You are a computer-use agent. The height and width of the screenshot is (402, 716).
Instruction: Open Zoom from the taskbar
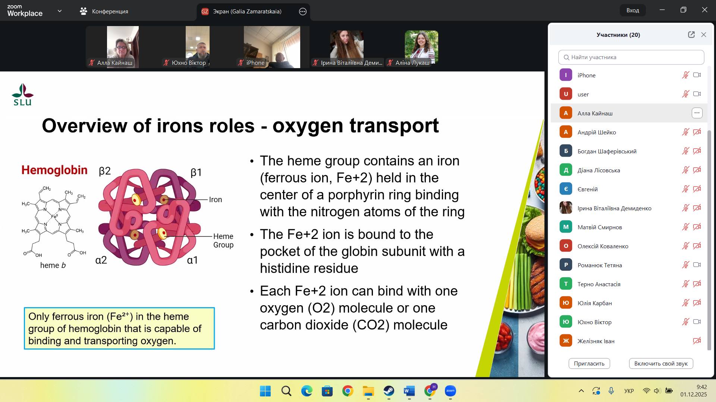pos(450,391)
